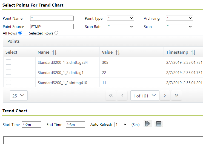Click the timestamp in the dinttag284 row
Viewport: 203px width, 144px height.
[x=184, y=62]
